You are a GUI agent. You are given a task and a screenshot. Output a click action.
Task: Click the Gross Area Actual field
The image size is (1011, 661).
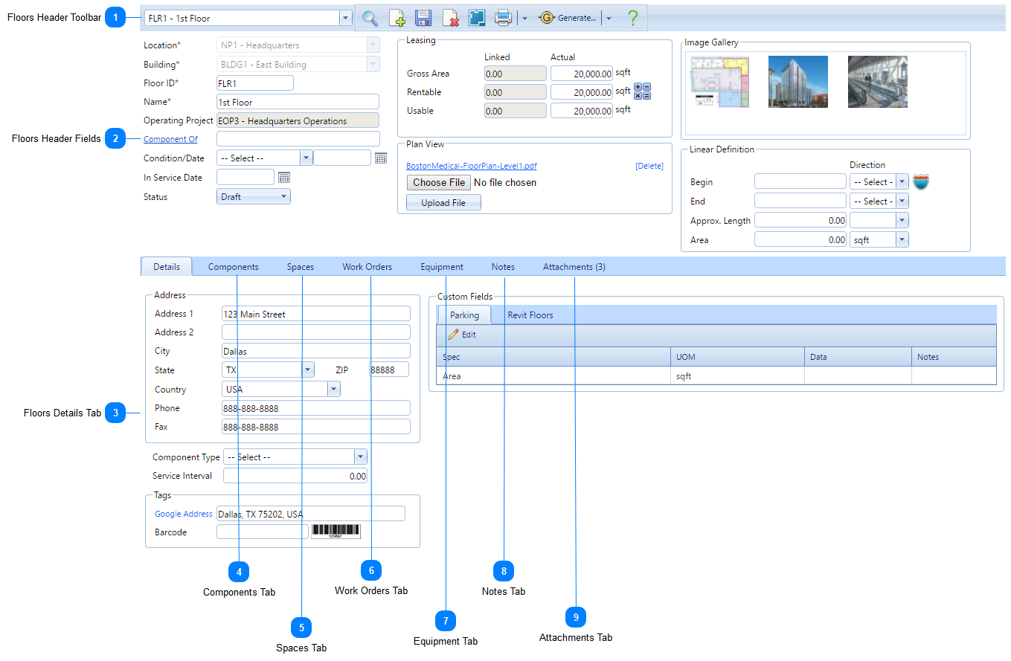[x=582, y=74]
